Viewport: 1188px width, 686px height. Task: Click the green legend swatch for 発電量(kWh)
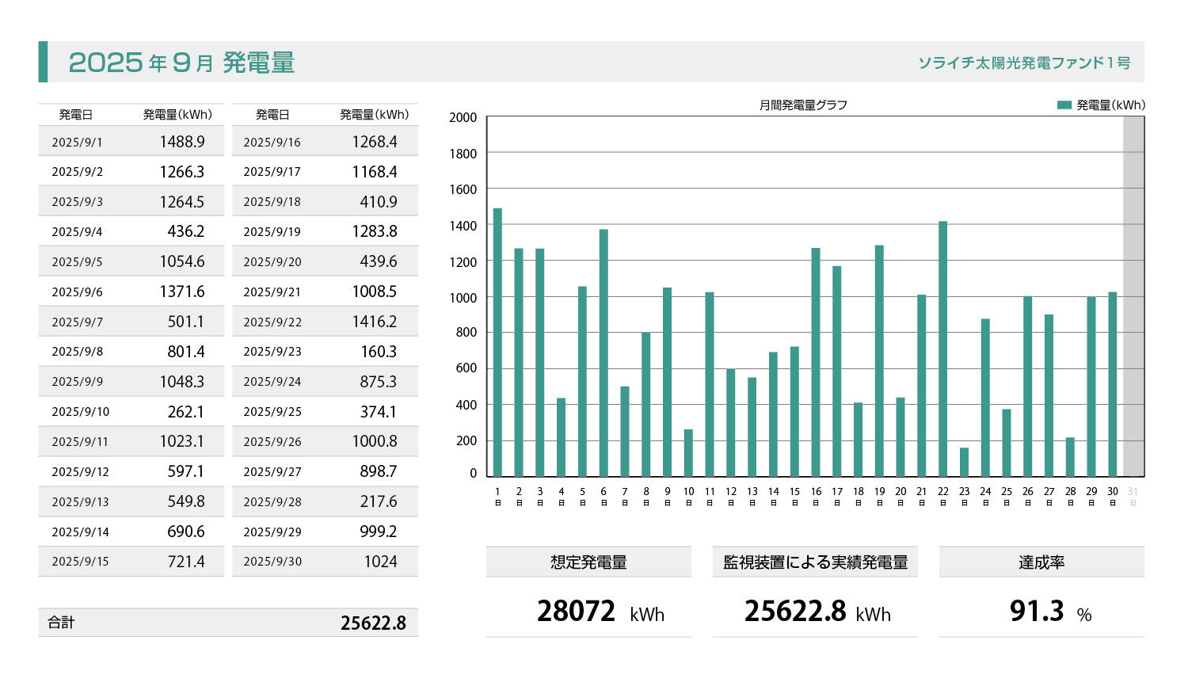[1064, 105]
